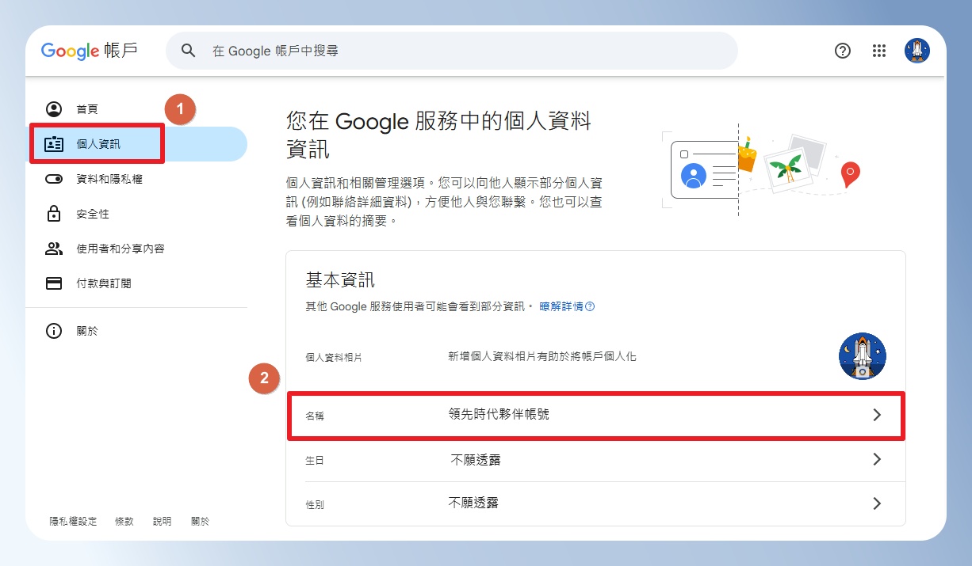
Task: Open the Google apps grid icon
Action: coord(878,51)
